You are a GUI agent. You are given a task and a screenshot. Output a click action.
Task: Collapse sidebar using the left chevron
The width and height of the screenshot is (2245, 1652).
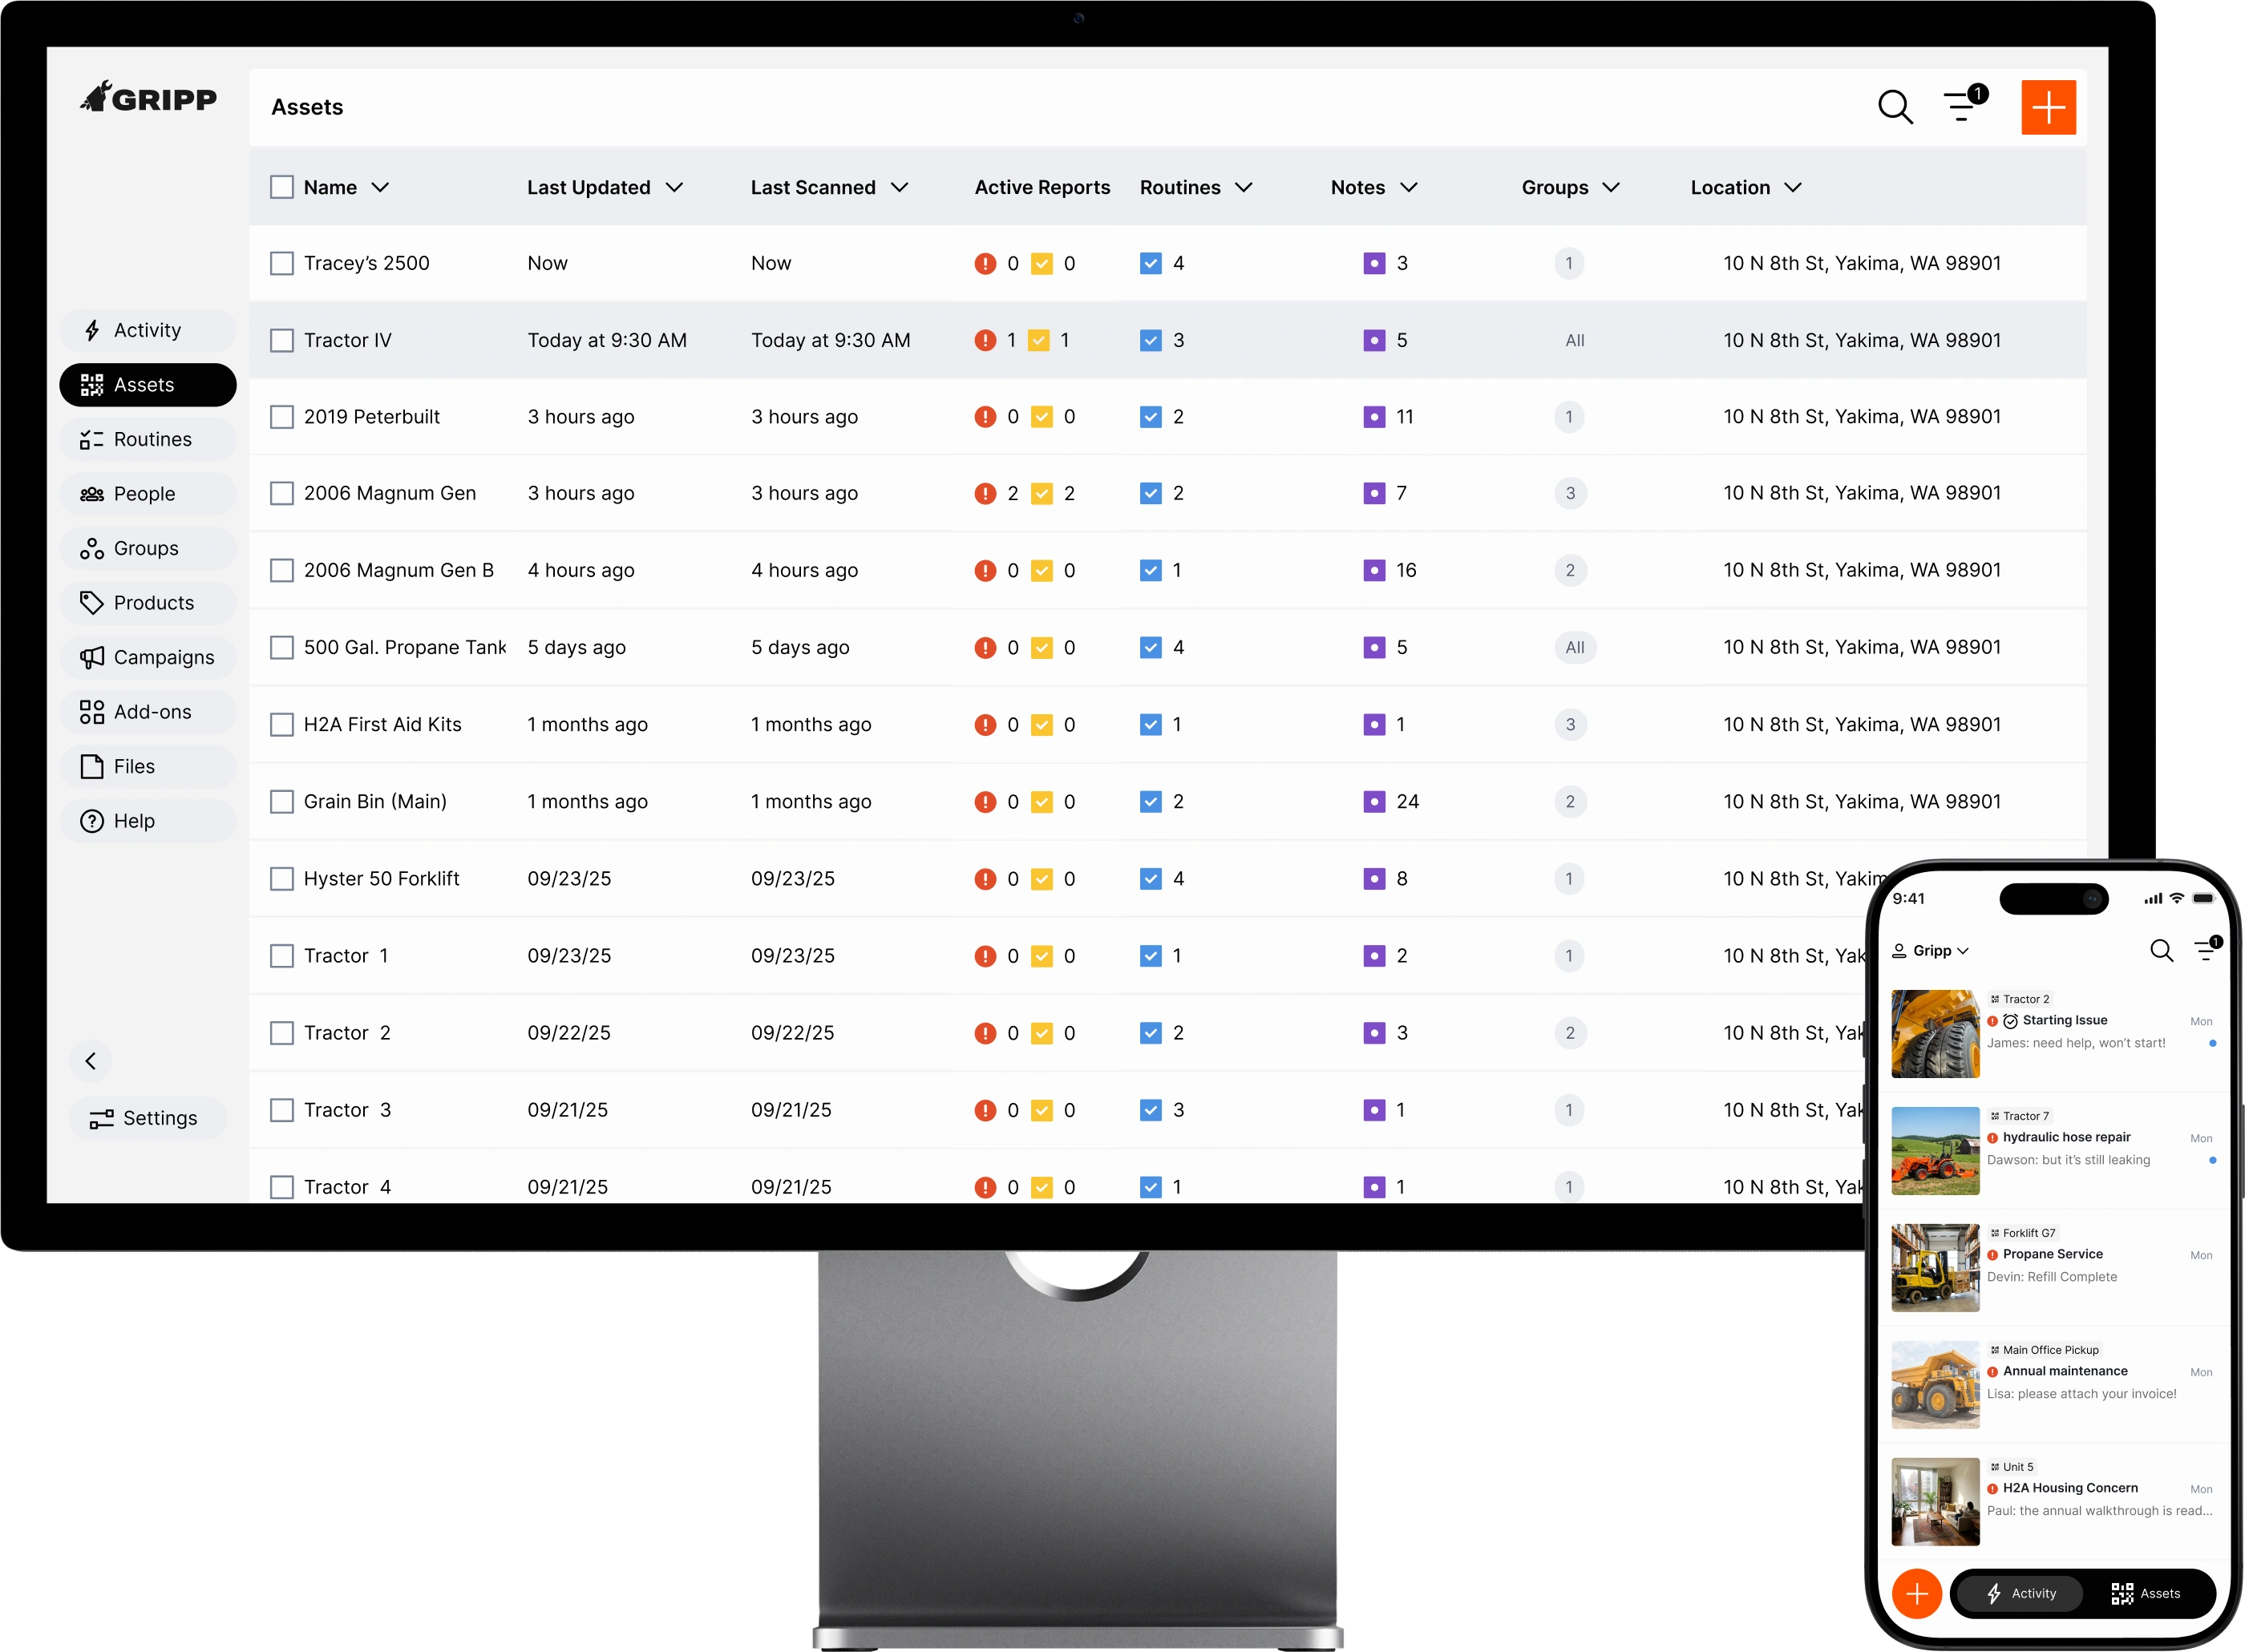[x=91, y=1061]
